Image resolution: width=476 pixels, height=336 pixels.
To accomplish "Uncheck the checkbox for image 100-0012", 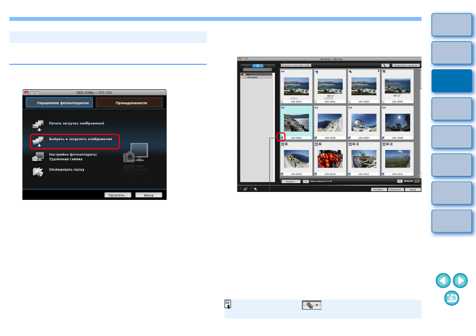I will click(383, 174).
